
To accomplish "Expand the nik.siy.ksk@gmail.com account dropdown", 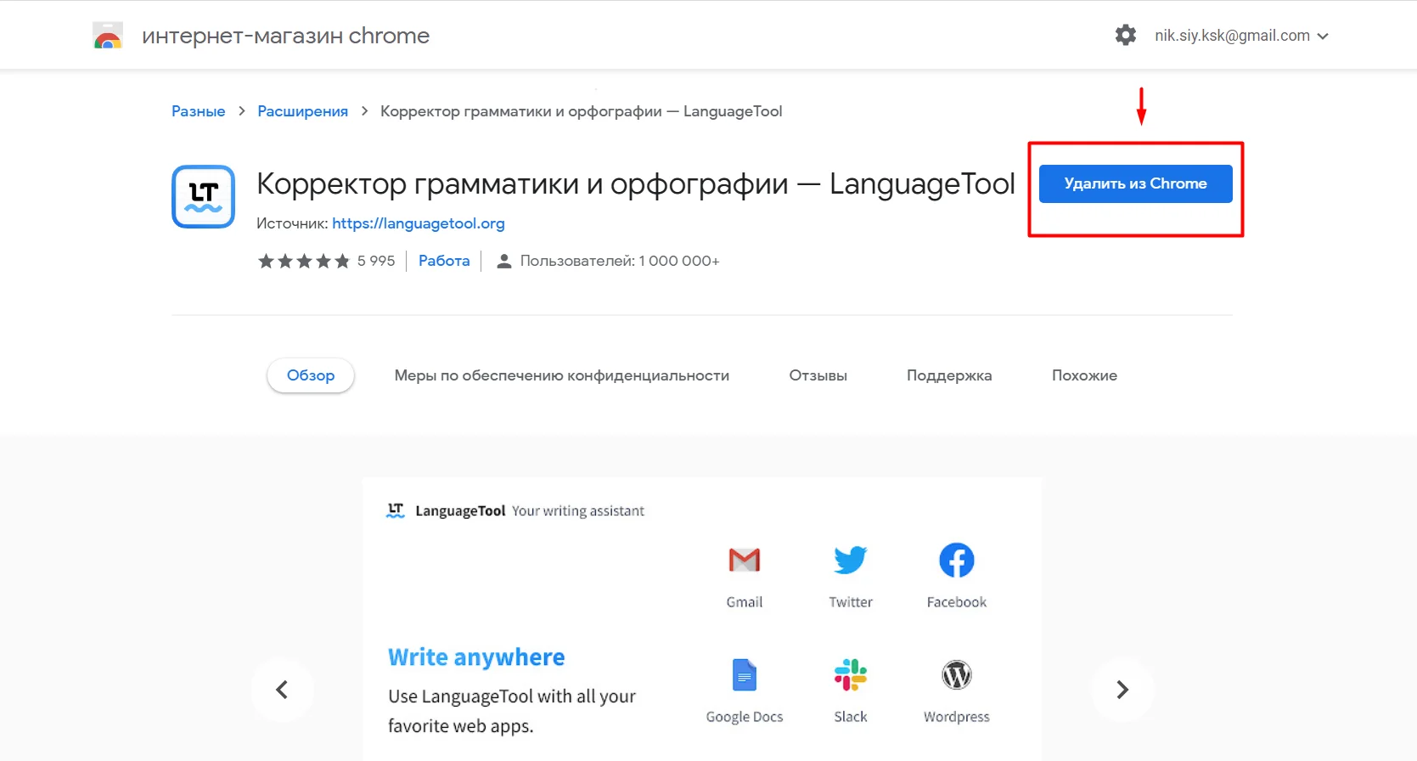I will [1241, 36].
